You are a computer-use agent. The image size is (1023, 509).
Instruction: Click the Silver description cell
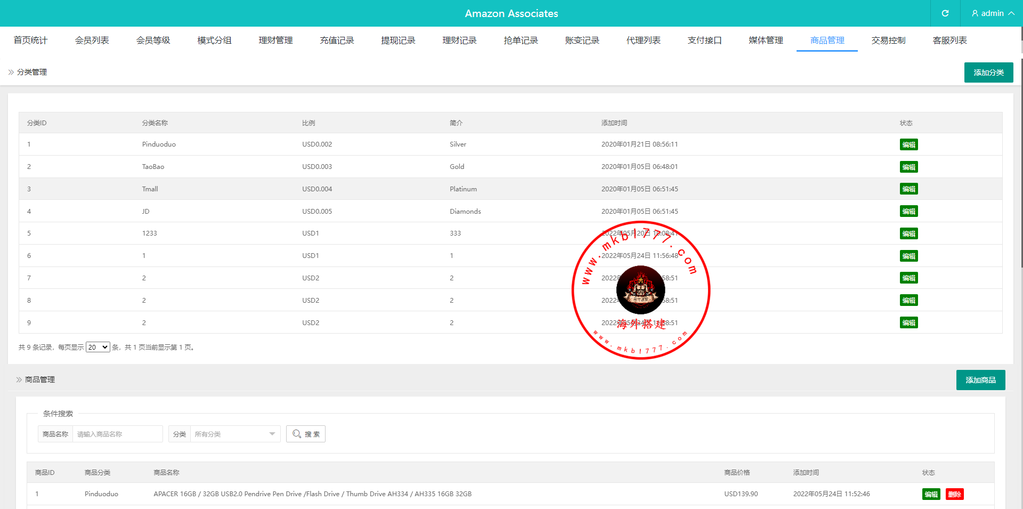pyautogui.click(x=458, y=144)
